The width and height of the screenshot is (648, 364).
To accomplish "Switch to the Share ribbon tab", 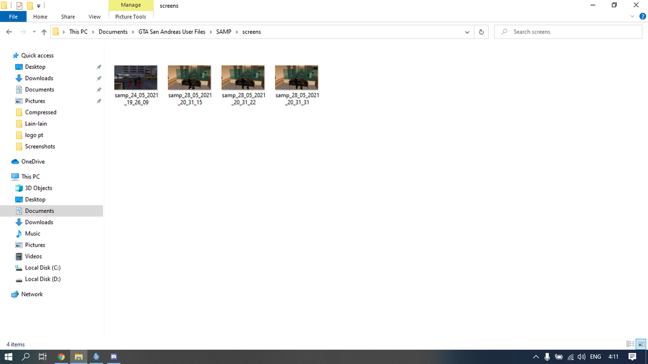I will (x=68, y=17).
